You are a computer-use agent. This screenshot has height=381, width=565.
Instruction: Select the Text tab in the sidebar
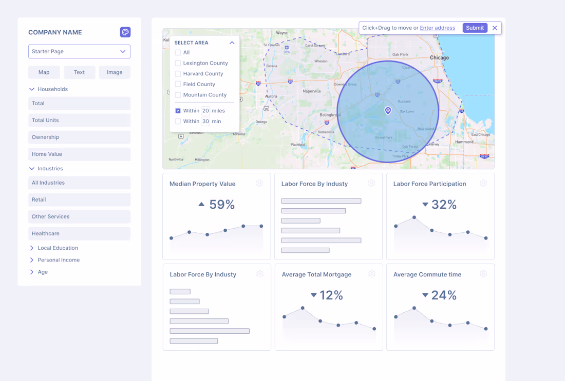tap(79, 72)
